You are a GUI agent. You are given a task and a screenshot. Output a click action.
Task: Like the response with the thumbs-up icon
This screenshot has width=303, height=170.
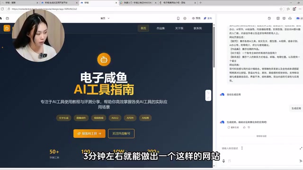point(244,127)
